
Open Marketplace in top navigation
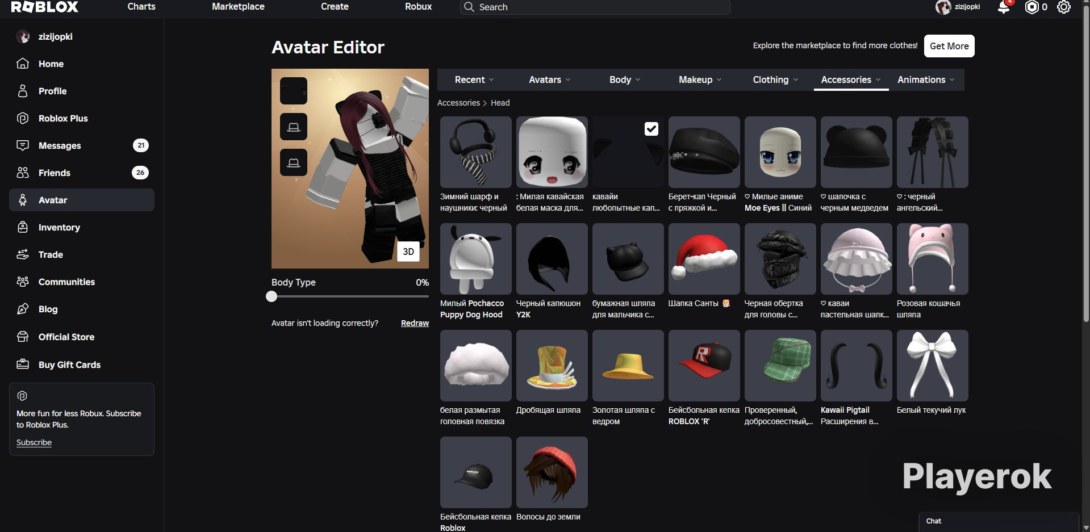click(238, 7)
